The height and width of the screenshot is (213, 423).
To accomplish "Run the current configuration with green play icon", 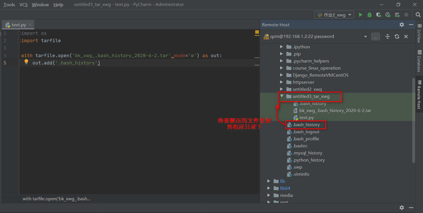I will click(360, 15).
